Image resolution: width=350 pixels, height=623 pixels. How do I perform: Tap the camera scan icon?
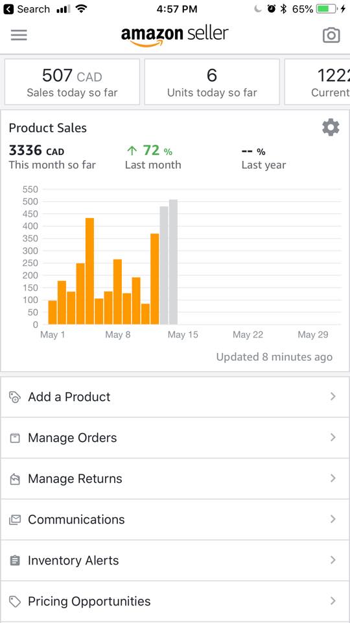pyautogui.click(x=331, y=35)
